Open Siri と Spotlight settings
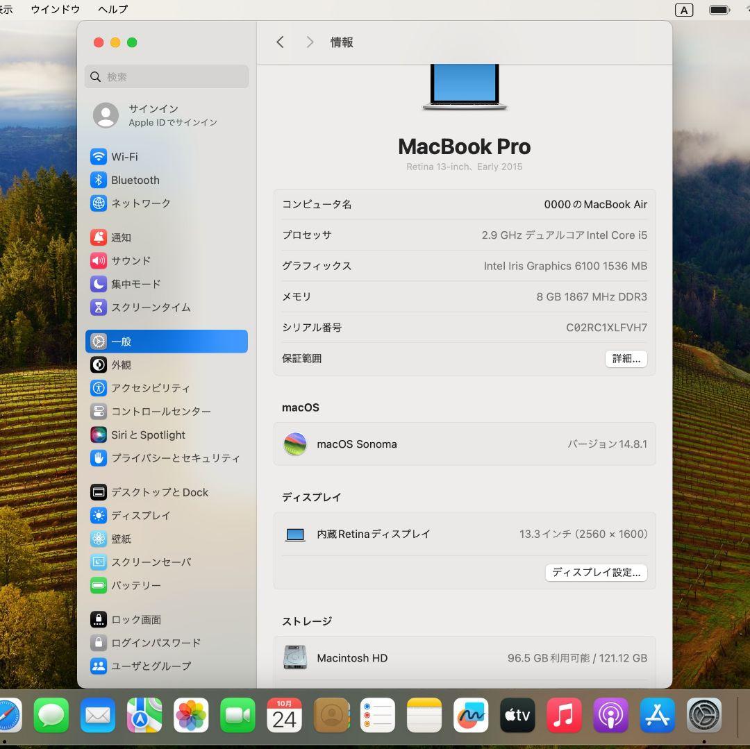 (x=167, y=435)
